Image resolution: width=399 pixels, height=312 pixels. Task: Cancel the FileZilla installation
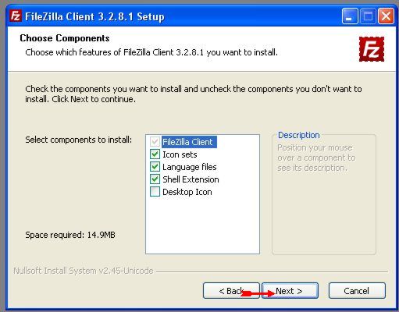[357, 291]
